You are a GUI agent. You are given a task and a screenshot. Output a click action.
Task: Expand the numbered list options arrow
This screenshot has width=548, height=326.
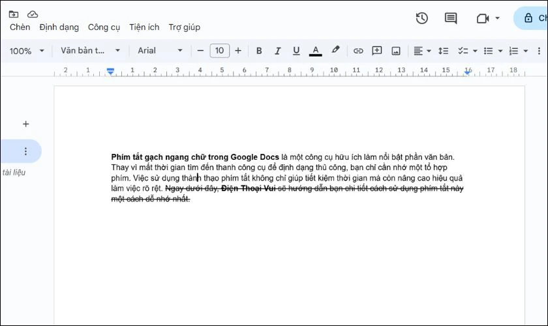tap(526, 51)
